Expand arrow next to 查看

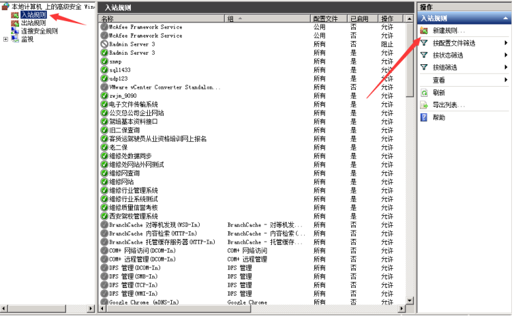pyautogui.click(x=506, y=80)
